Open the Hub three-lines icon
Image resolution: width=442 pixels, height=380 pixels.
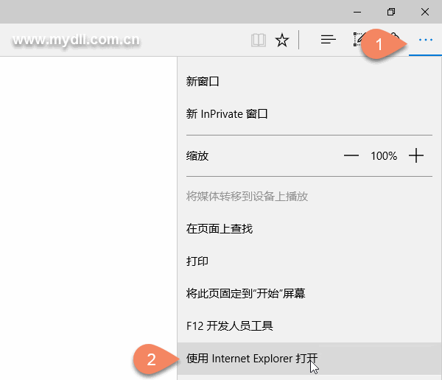coord(328,40)
